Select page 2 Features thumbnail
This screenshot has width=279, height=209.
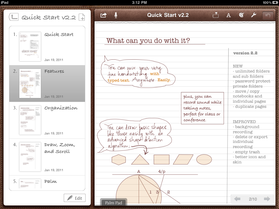pyautogui.click(x=30, y=83)
